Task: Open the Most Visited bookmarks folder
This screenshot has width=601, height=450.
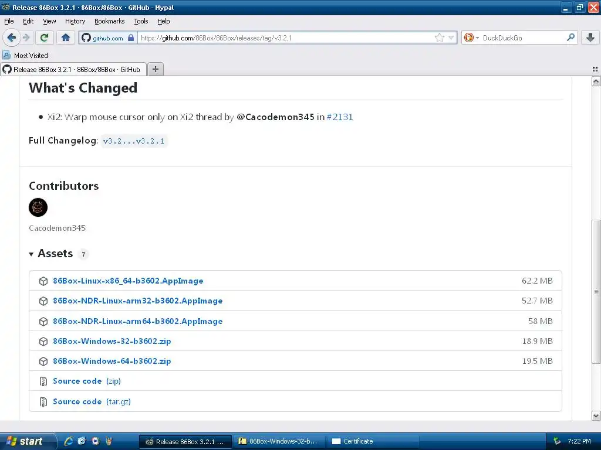Action: [25, 55]
